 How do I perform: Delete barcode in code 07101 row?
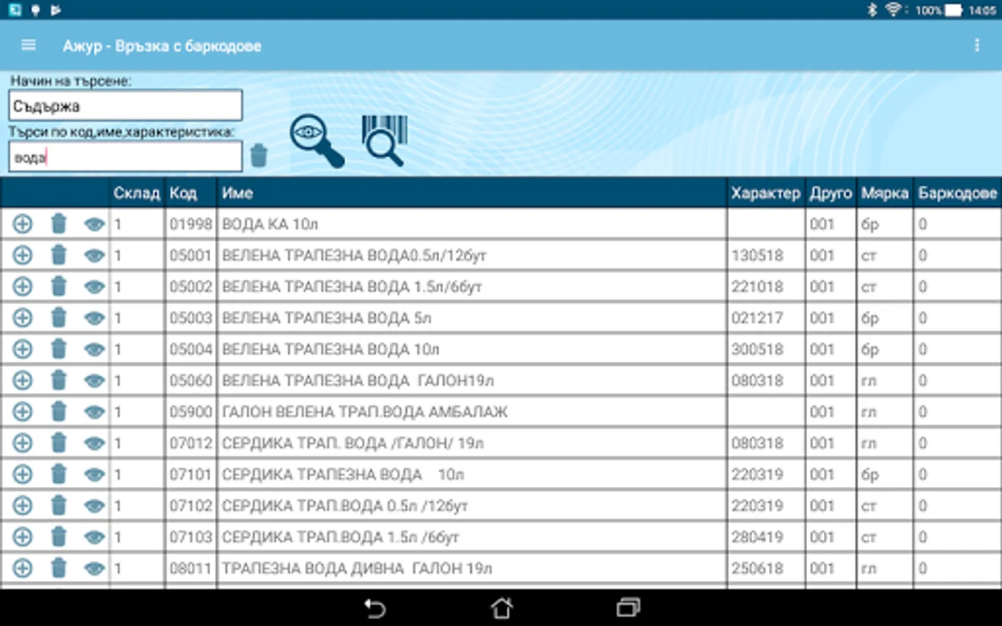point(58,474)
